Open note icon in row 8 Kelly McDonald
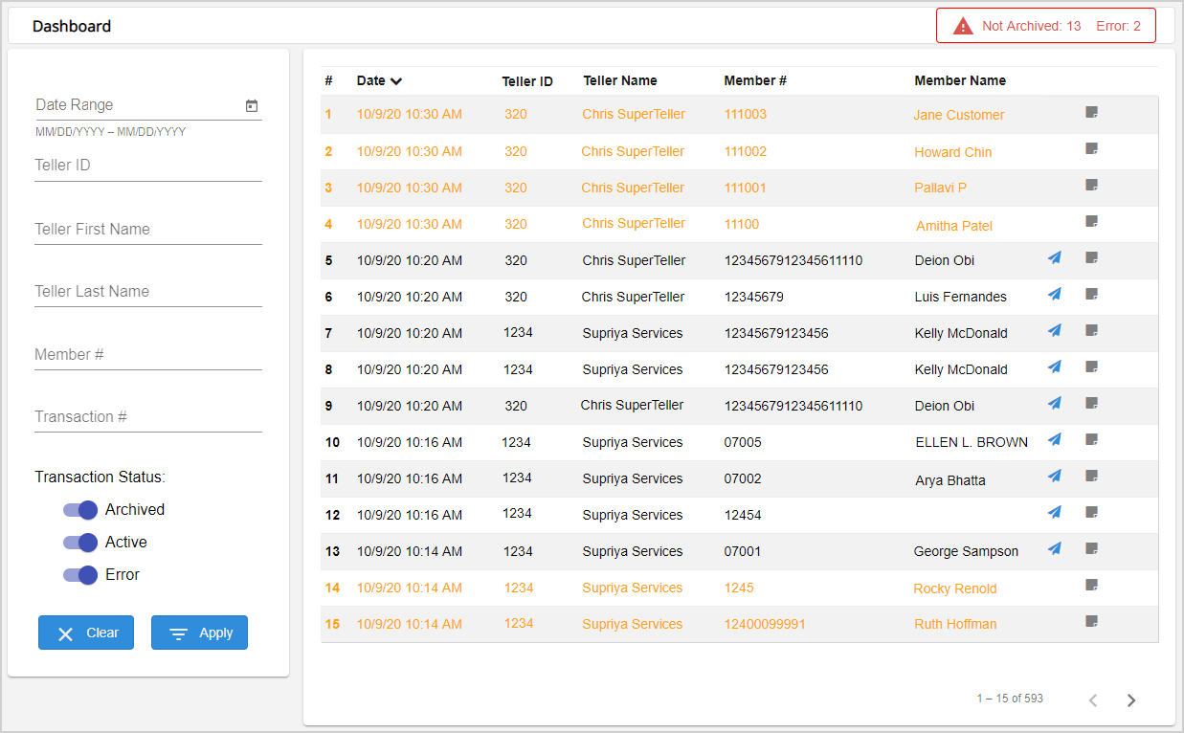 pos(1091,367)
